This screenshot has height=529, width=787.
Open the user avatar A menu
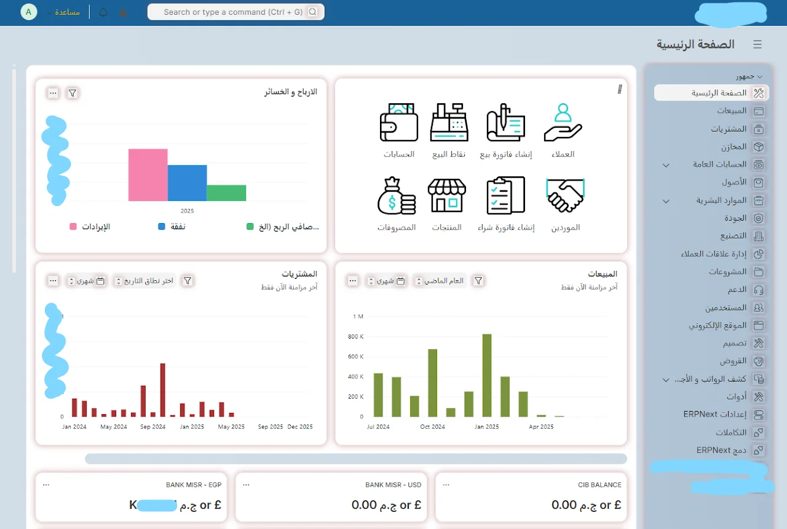(29, 12)
